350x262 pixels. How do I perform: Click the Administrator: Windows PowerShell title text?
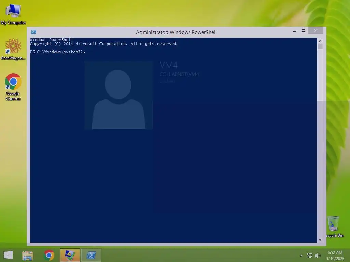tap(176, 32)
